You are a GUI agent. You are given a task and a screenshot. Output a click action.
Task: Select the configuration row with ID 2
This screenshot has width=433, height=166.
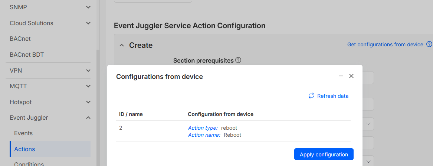233,131
